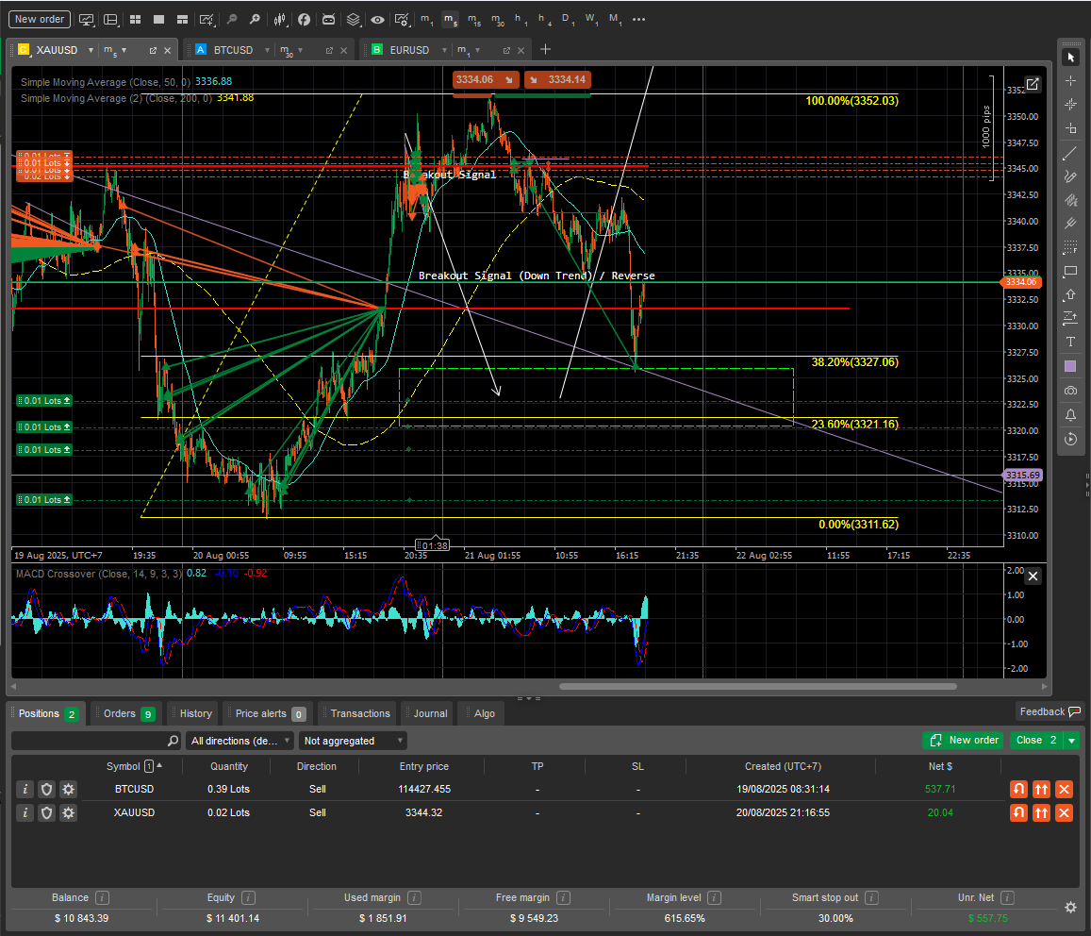Select the freehand pencil drawing tool

[x=1071, y=176]
